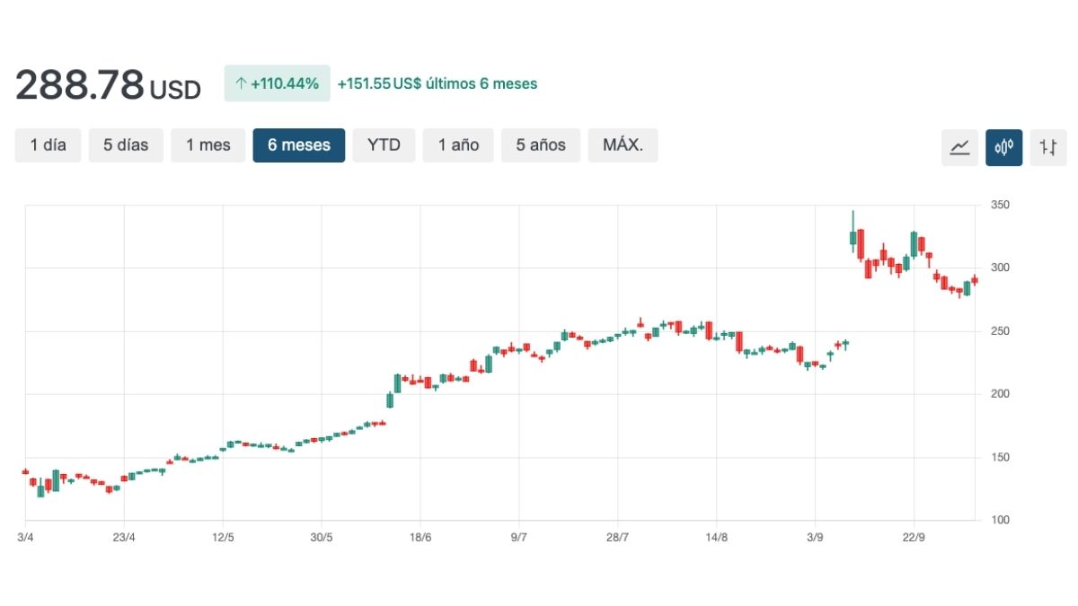Image resolution: width=1078 pixels, height=606 pixels.
Task: Switch to OHLC bar chart icon
Action: pyautogui.click(x=1047, y=147)
